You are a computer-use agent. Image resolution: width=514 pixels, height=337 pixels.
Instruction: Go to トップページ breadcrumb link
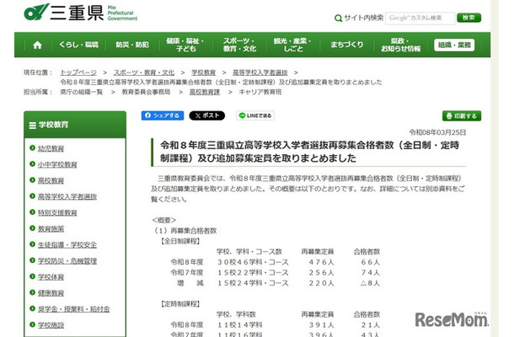click(78, 72)
